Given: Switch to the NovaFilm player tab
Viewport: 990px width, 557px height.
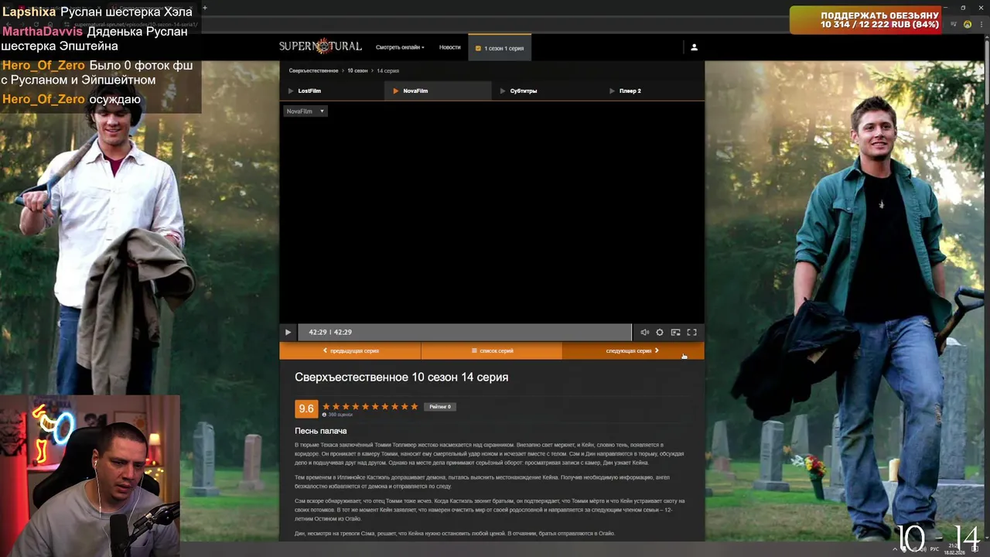Looking at the screenshot, I should tap(438, 91).
